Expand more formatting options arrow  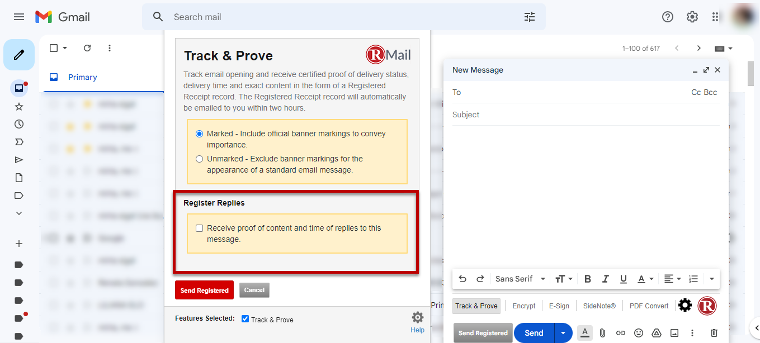[x=711, y=279]
